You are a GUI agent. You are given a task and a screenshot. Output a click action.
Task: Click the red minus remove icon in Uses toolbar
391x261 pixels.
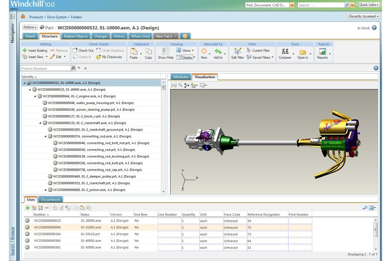pos(47,208)
